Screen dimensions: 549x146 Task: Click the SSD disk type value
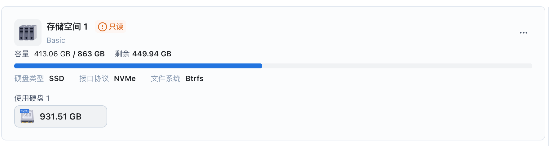[x=56, y=79]
